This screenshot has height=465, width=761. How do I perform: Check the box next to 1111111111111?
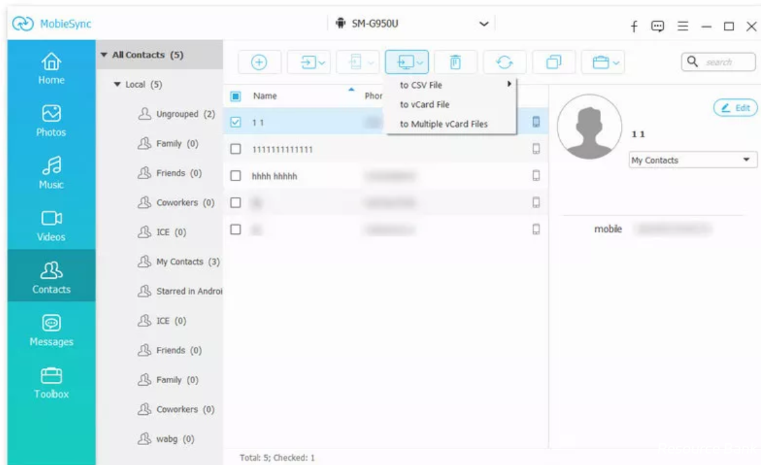point(235,149)
